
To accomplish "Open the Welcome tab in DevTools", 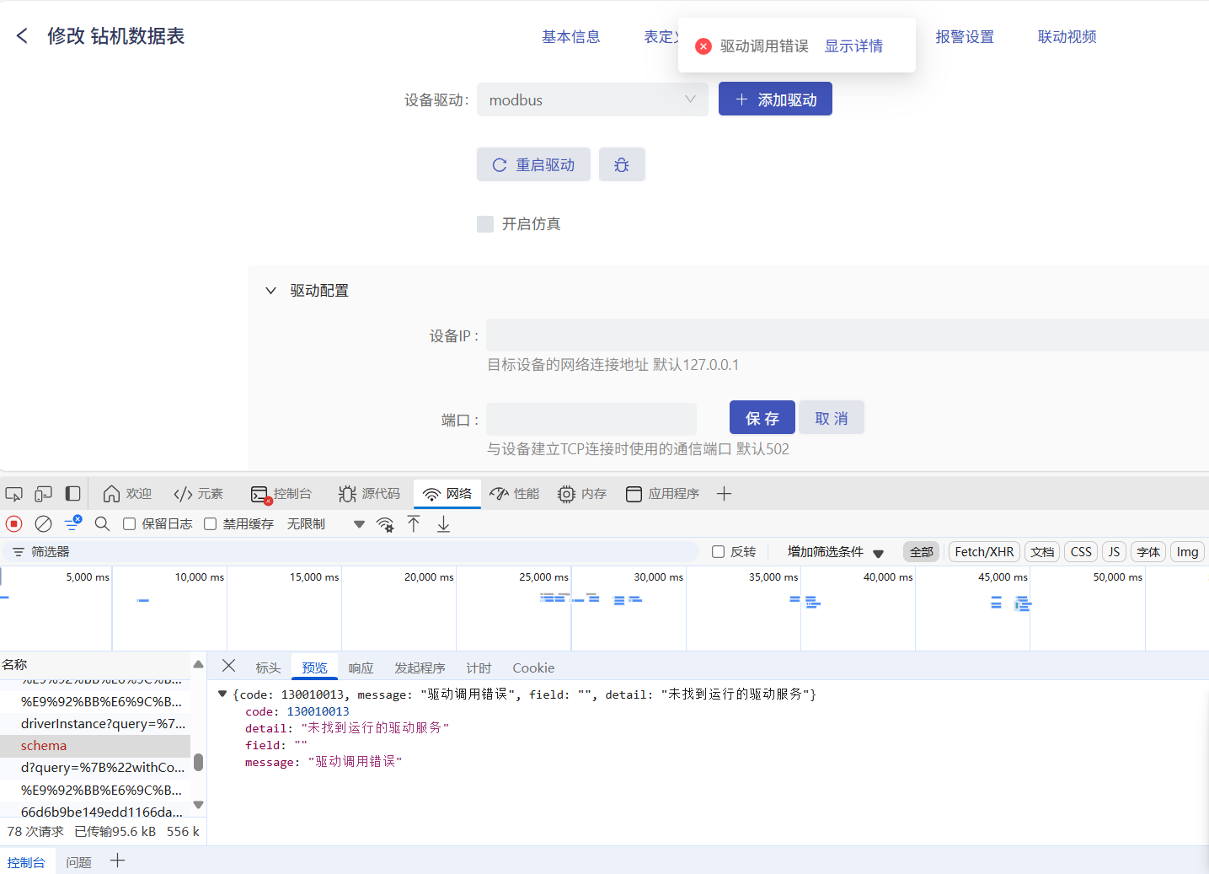I will pyautogui.click(x=127, y=494).
